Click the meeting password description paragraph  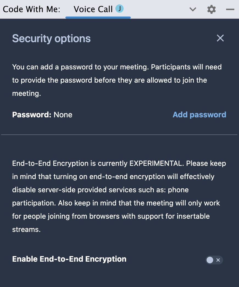[x=117, y=80]
